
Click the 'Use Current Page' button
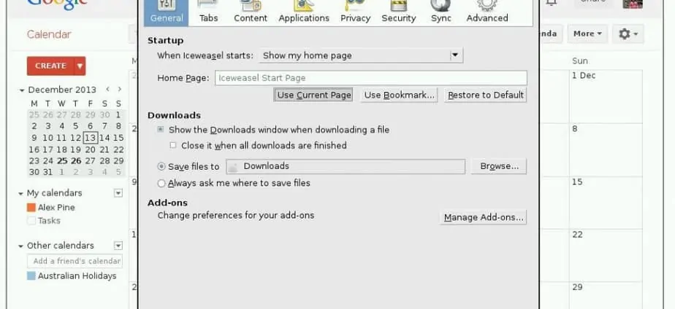click(314, 95)
